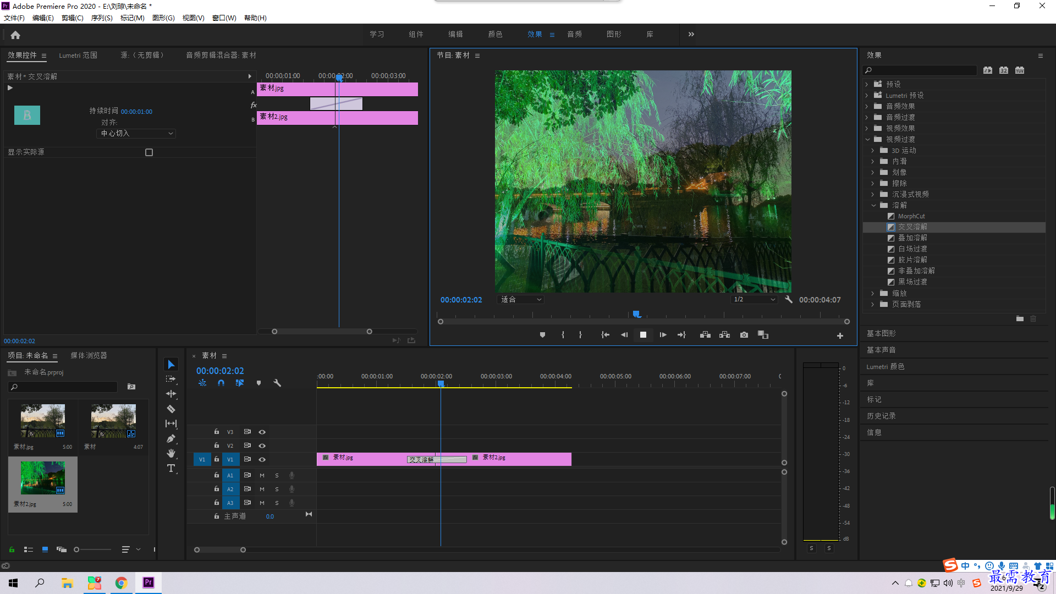The height and width of the screenshot is (594, 1056).
Task: Select the Selection tool arrow
Action: (x=171, y=365)
